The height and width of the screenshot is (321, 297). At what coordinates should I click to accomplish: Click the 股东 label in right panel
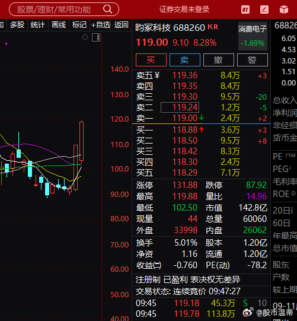tap(281, 265)
